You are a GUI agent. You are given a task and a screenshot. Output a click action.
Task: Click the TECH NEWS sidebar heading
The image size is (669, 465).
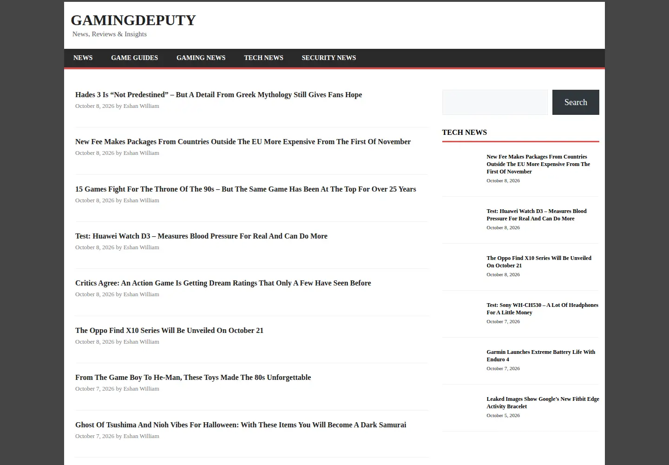(465, 132)
